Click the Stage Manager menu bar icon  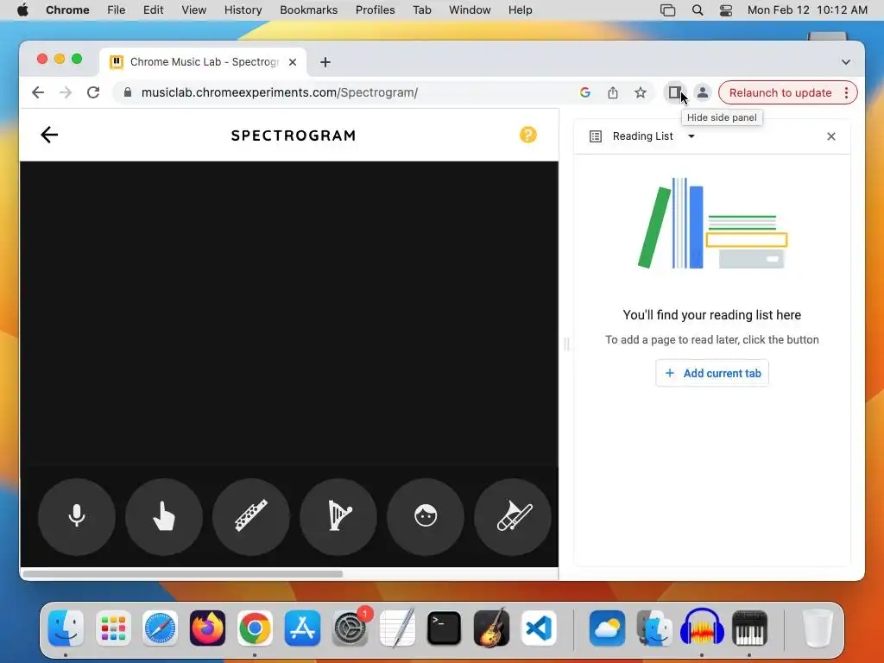(x=667, y=10)
